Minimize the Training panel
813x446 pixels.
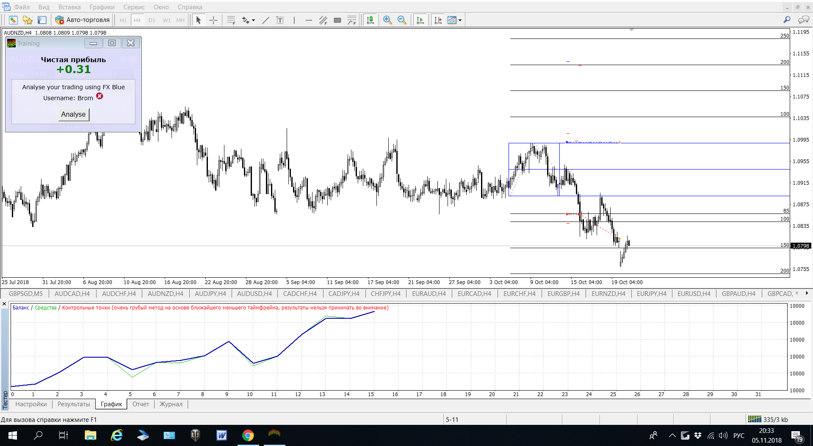94,43
